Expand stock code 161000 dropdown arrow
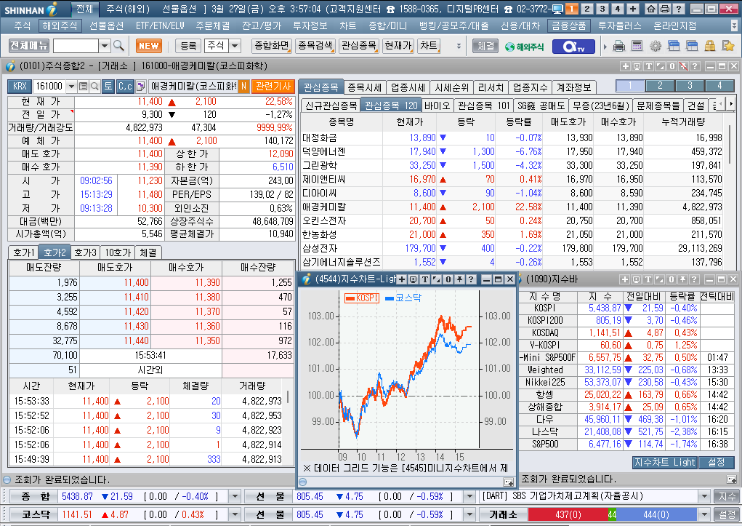Viewport: 742px width, 526px height. tap(71, 87)
